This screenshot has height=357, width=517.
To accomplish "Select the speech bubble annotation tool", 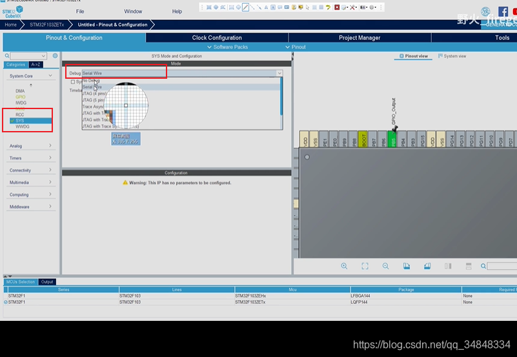I will (279, 7).
